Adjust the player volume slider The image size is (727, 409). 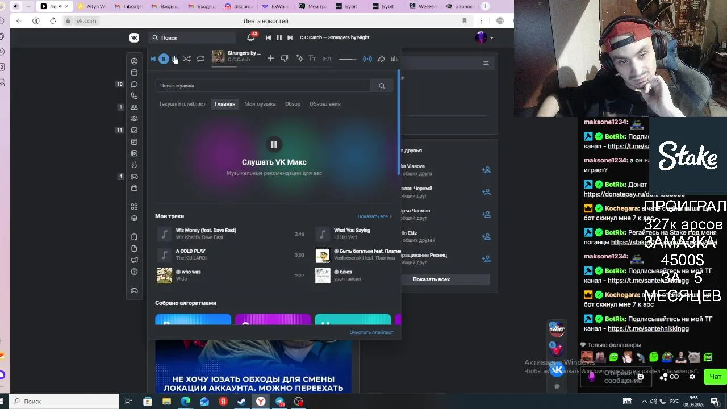click(348, 59)
